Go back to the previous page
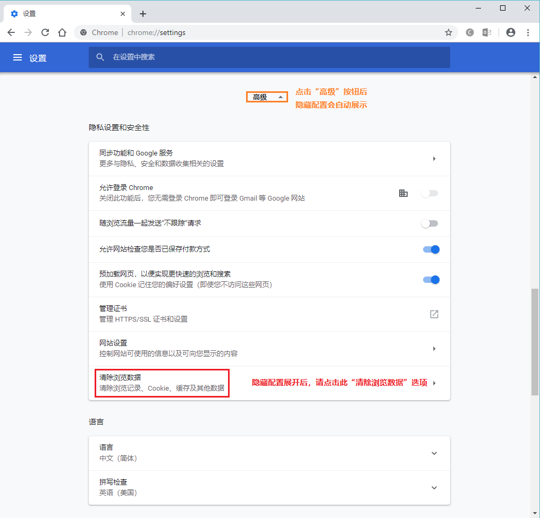Screen dimensions: 540x518 pos(11,32)
